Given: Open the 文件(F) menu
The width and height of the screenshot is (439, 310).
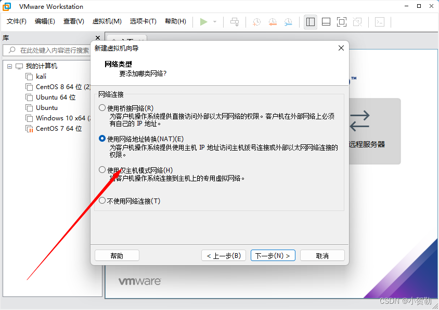Looking at the screenshot, I should click(16, 21).
